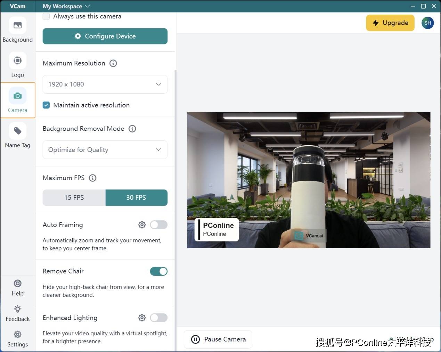Uncheck Maintain active resolution
441x352 pixels.
[x=46, y=105]
